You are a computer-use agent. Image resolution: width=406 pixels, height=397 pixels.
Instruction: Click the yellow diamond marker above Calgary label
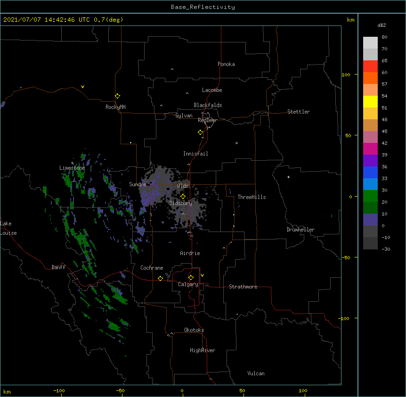(191, 278)
